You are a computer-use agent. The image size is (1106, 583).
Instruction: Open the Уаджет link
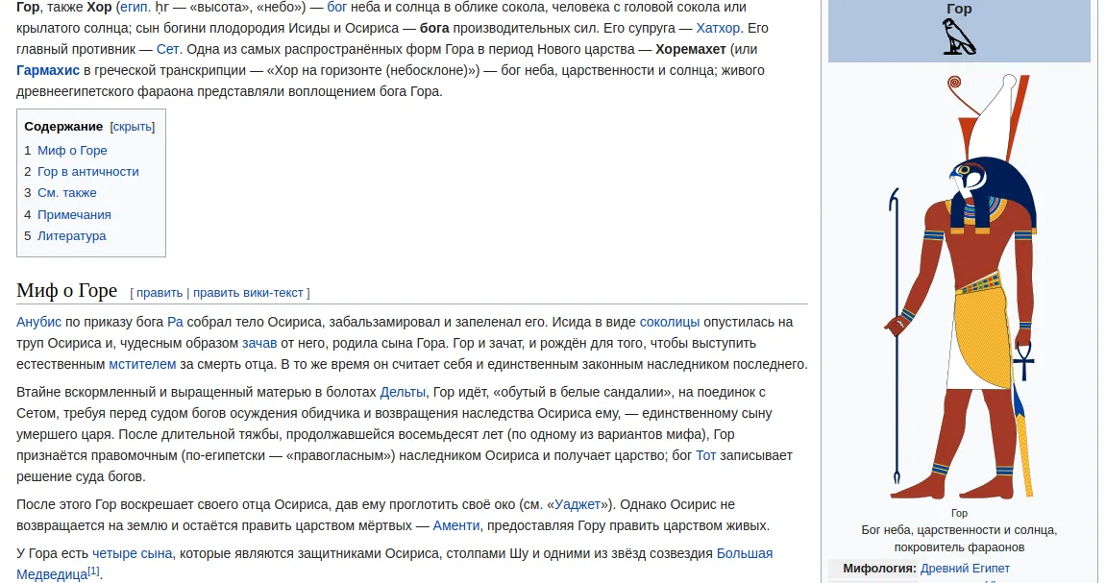(577, 505)
